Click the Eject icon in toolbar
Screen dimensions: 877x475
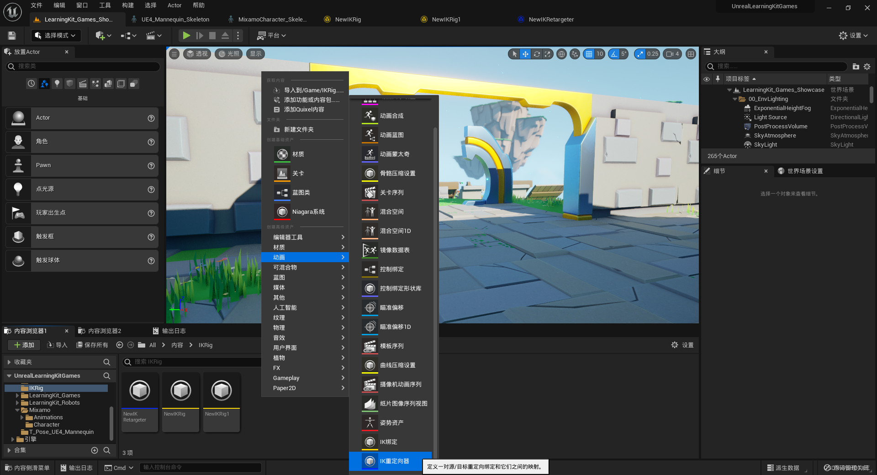click(225, 36)
